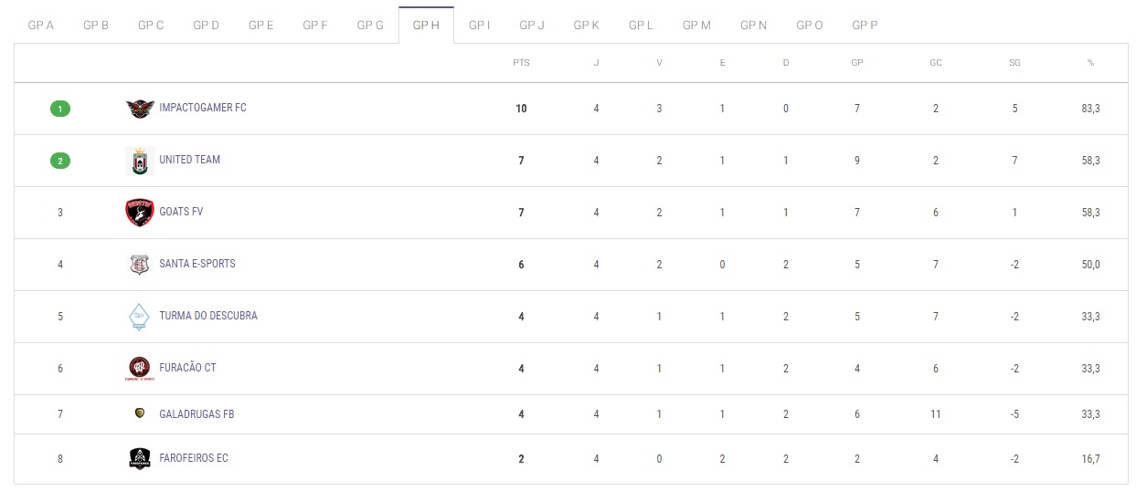Select the GP I tab
This screenshot has width=1136, height=491.
tap(480, 26)
